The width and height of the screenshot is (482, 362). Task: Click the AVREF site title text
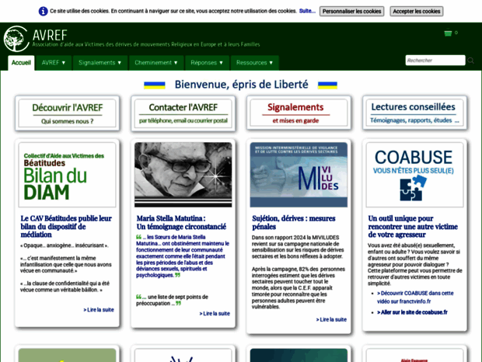point(50,35)
